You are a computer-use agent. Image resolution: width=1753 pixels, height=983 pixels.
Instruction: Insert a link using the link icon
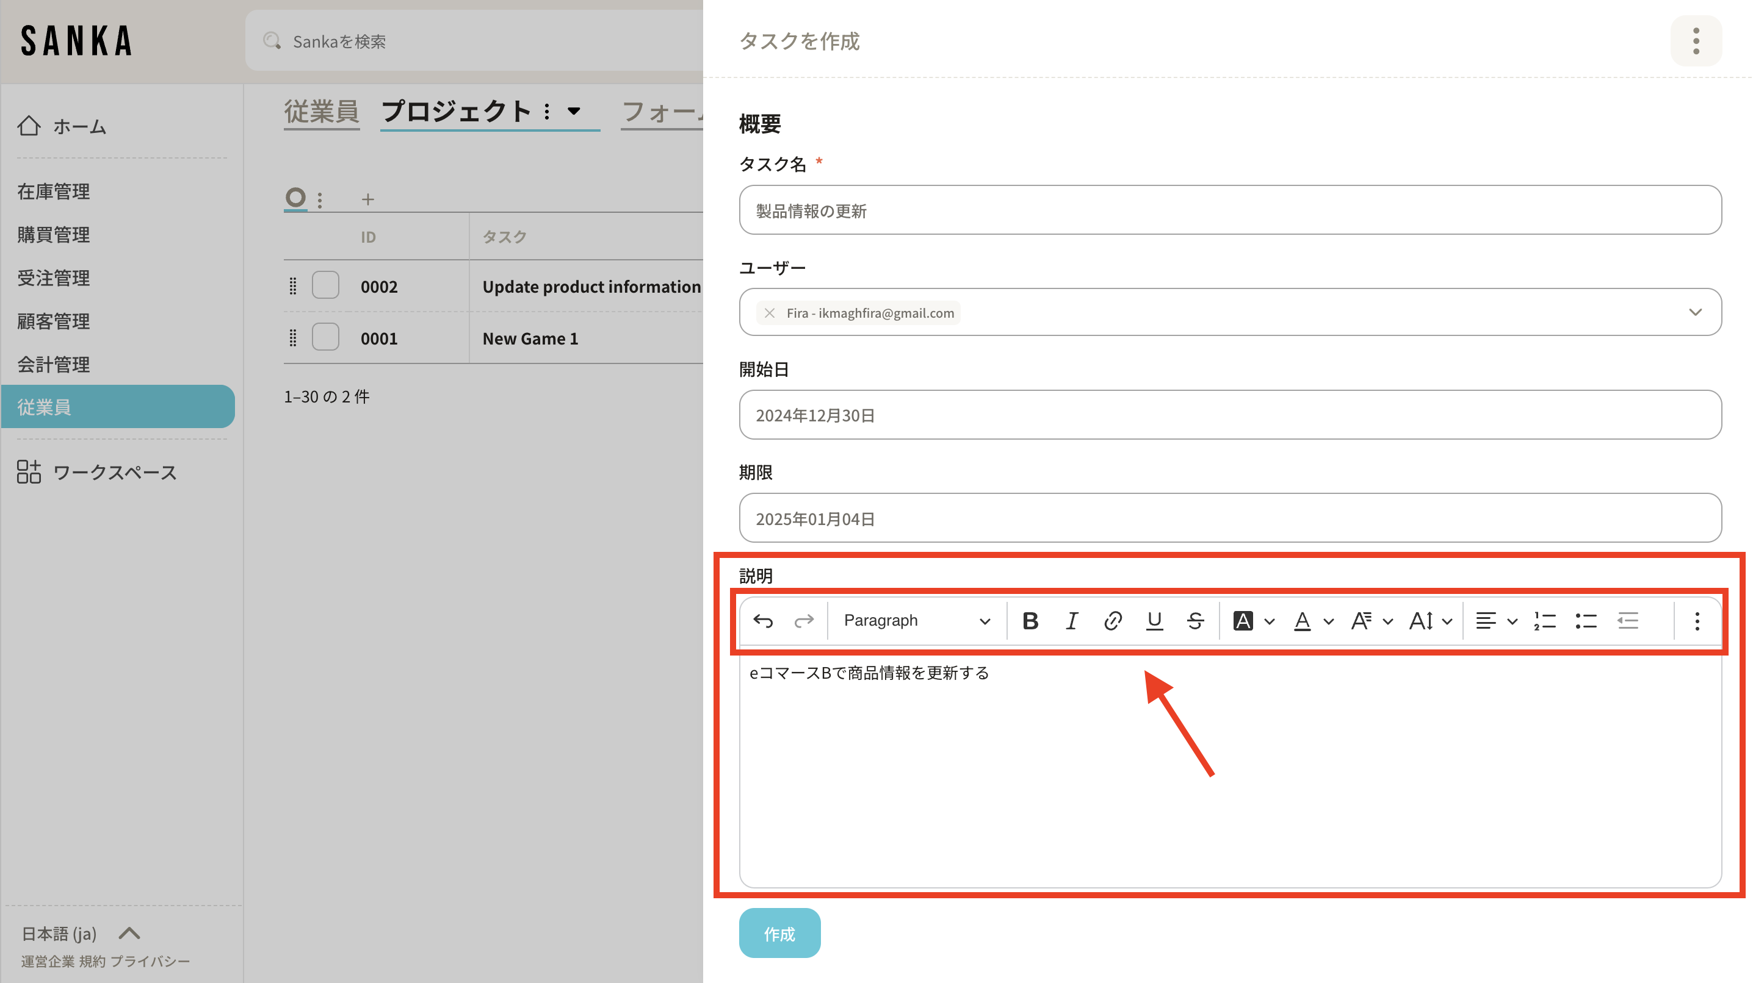(1113, 621)
